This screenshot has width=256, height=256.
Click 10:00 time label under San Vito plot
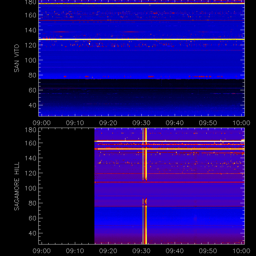(241, 123)
